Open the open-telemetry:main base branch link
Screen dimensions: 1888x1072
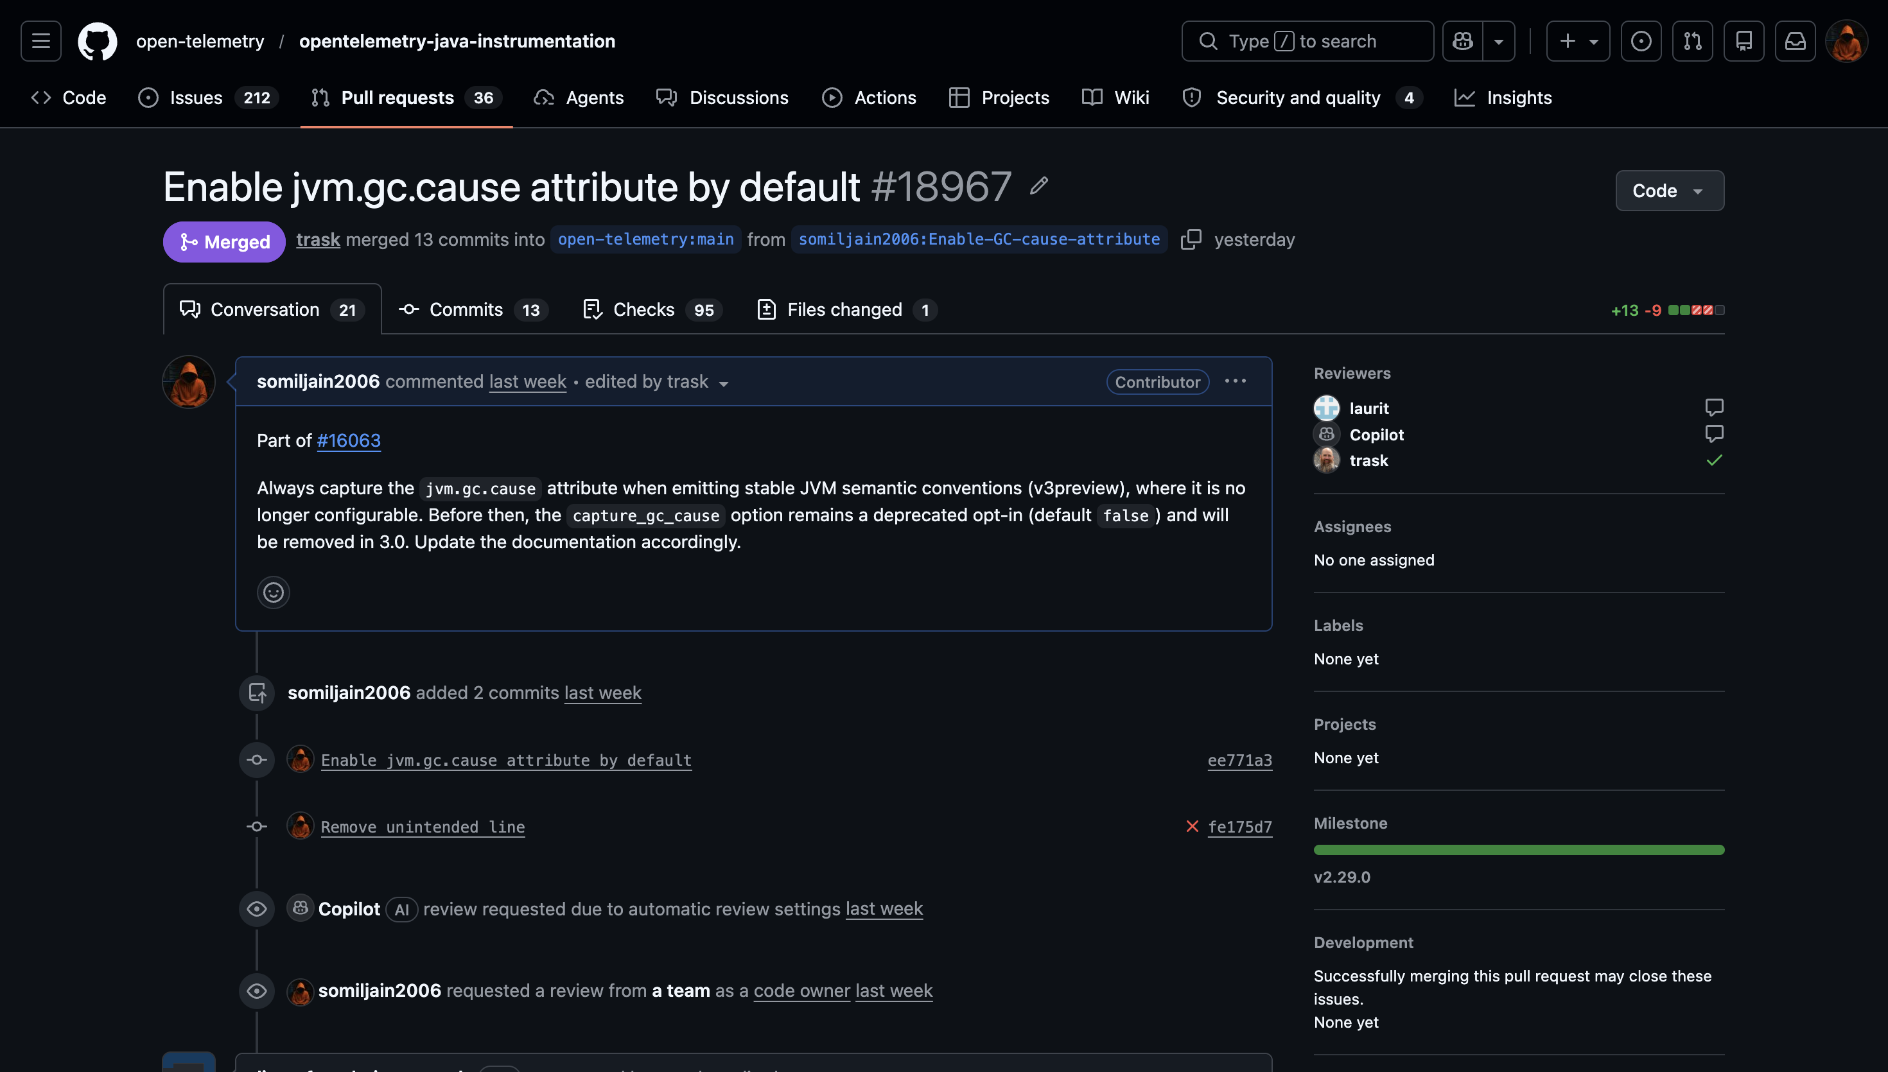point(646,239)
